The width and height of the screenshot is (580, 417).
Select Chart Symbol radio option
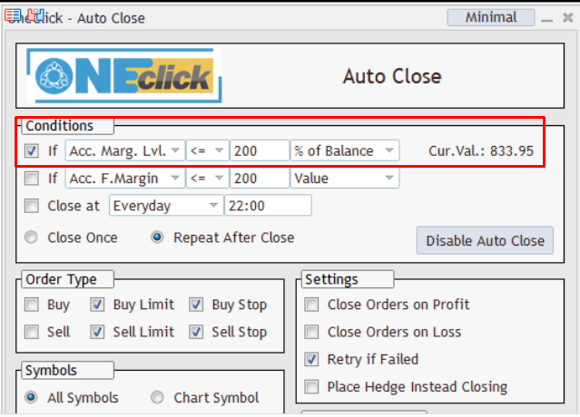[x=157, y=397]
